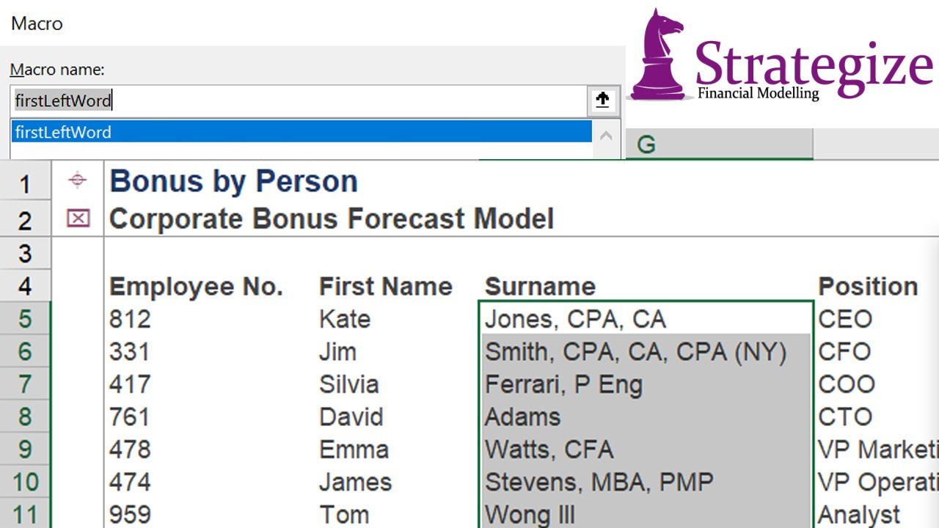Click the collapse dialog arrow button
The image size is (939, 528).
(602, 100)
